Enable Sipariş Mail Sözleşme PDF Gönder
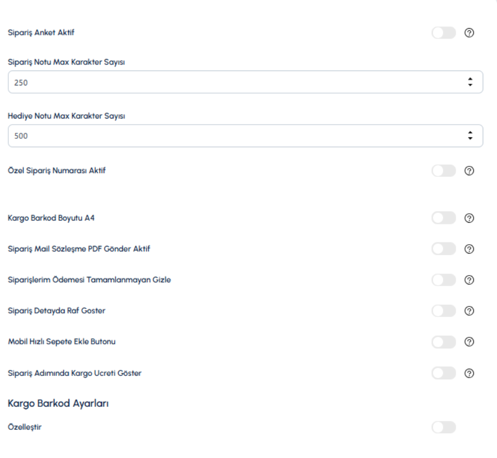The image size is (497, 458). pos(443,249)
